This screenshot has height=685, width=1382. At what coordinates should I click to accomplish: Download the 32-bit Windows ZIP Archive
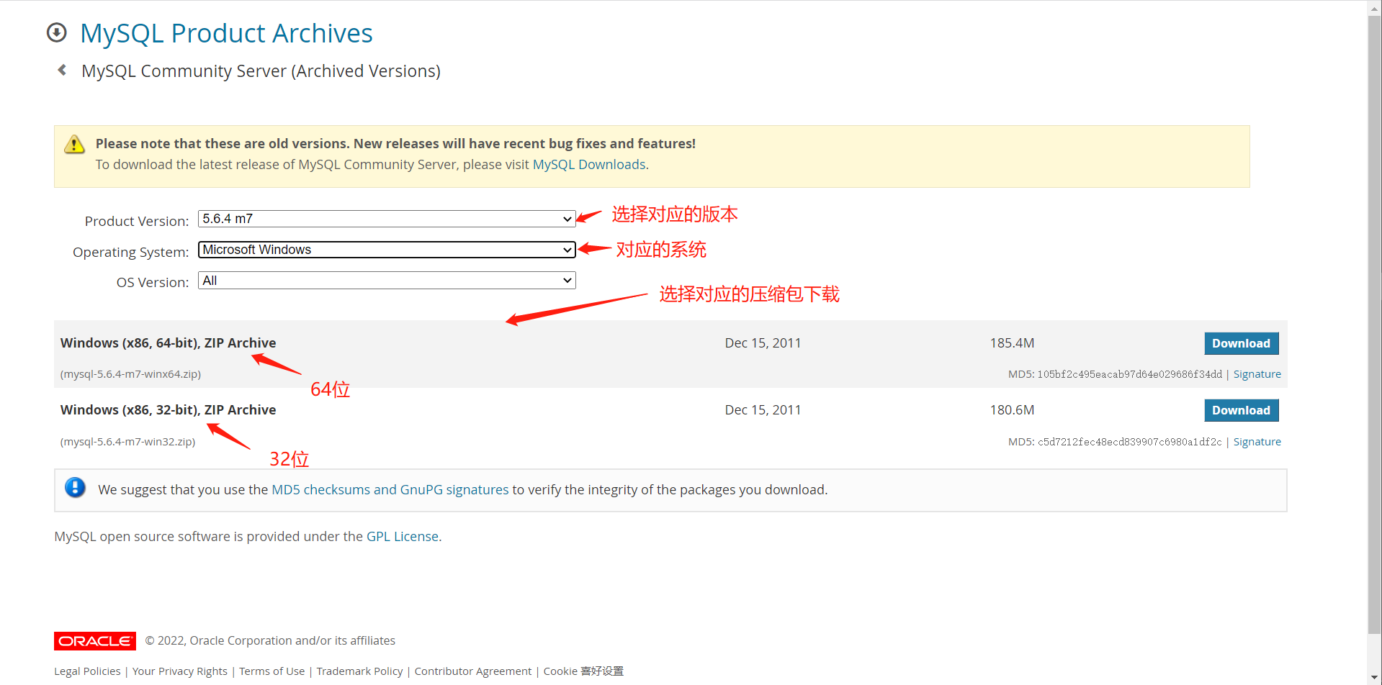[x=1242, y=410]
